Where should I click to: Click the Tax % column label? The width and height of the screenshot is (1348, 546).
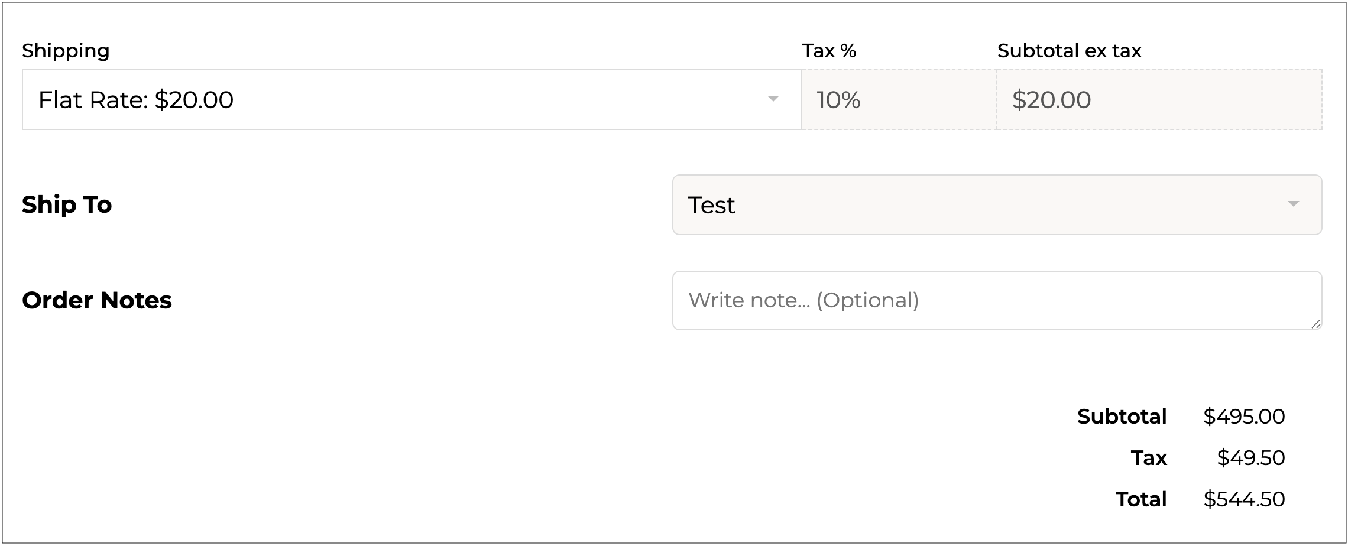pos(829,51)
